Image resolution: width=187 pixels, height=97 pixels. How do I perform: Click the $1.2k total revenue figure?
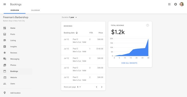(118, 32)
